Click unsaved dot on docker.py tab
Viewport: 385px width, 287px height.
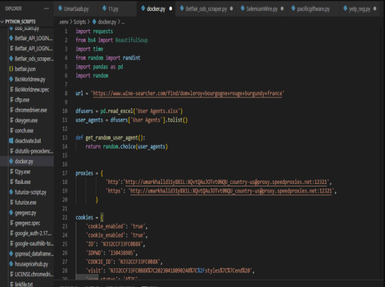coord(171,8)
